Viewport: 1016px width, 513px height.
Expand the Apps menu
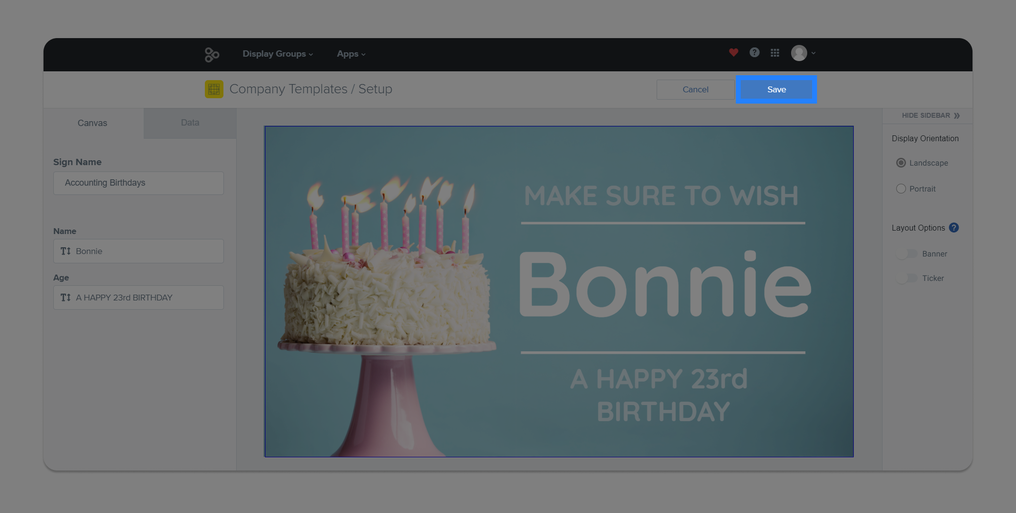351,54
